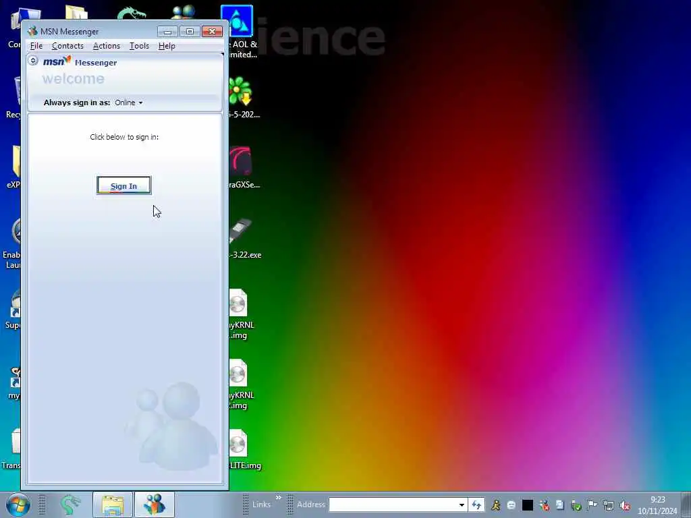Maximize the MSN Messenger window

(x=190, y=31)
